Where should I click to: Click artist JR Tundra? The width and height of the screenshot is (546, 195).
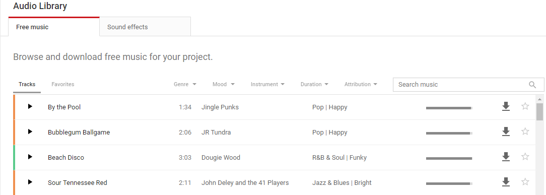click(216, 133)
